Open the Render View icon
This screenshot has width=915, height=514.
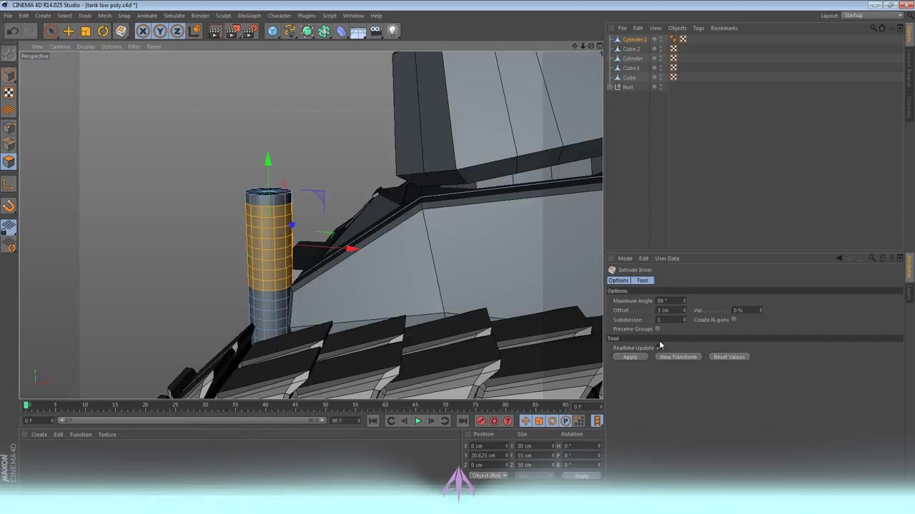pyautogui.click(x=214, y=30)
